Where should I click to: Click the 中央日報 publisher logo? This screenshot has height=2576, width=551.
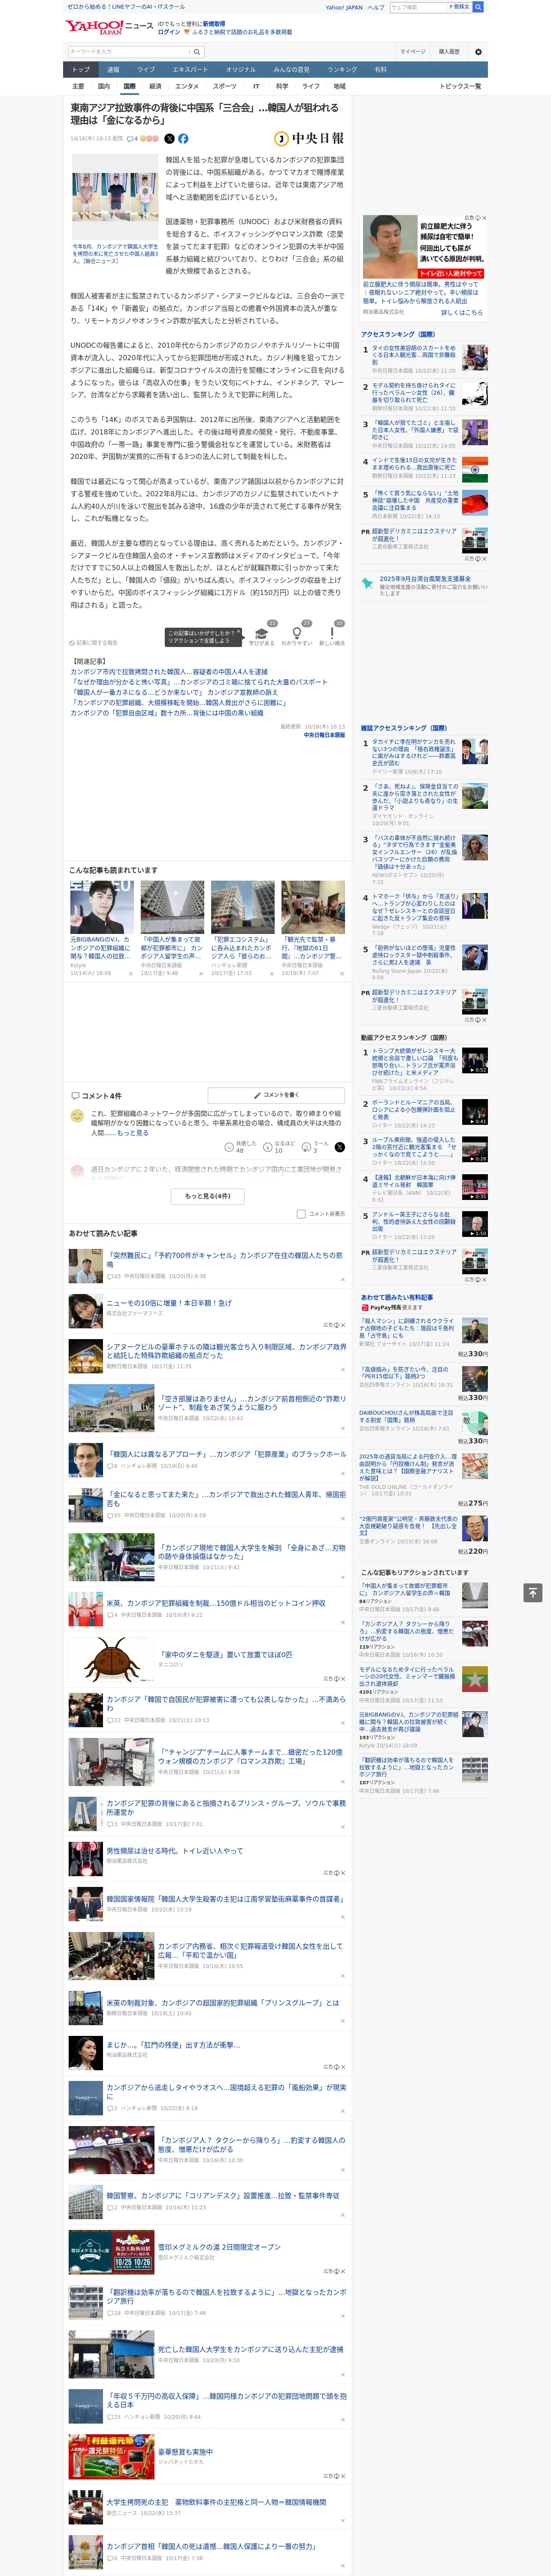[309, 139]
